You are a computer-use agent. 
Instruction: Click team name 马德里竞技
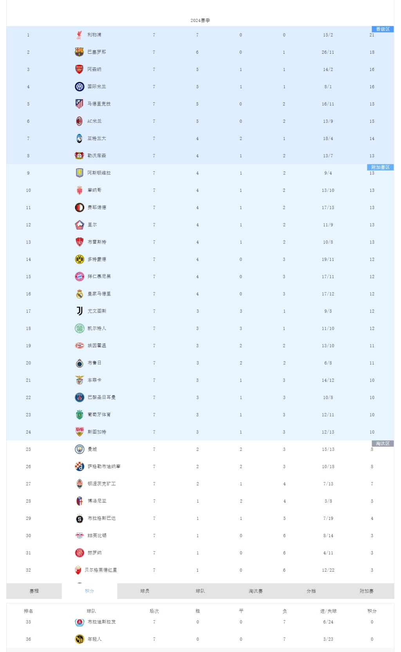click(x=99, y=104)
